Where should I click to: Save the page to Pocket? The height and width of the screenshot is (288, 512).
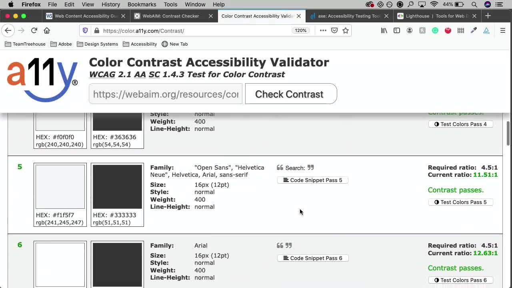(x=334, y=30)
